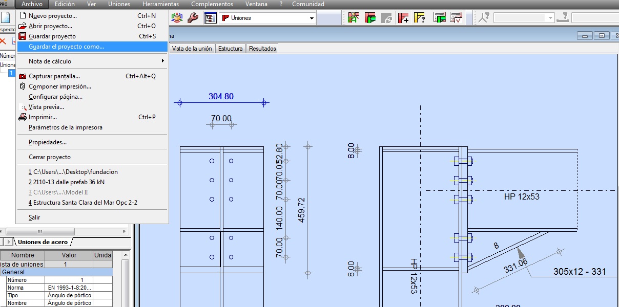Screen dimensions: 619x307
Task: Click the 304.80 dimension in drawing
Action: [221, 97]
